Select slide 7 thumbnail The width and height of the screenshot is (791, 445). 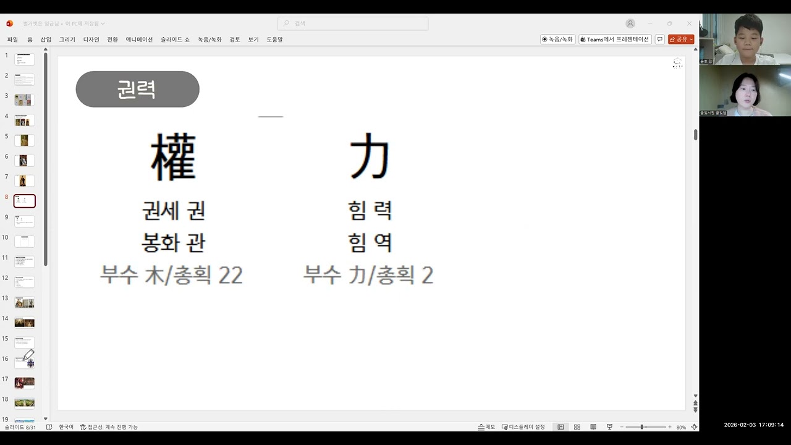[25, 181]
